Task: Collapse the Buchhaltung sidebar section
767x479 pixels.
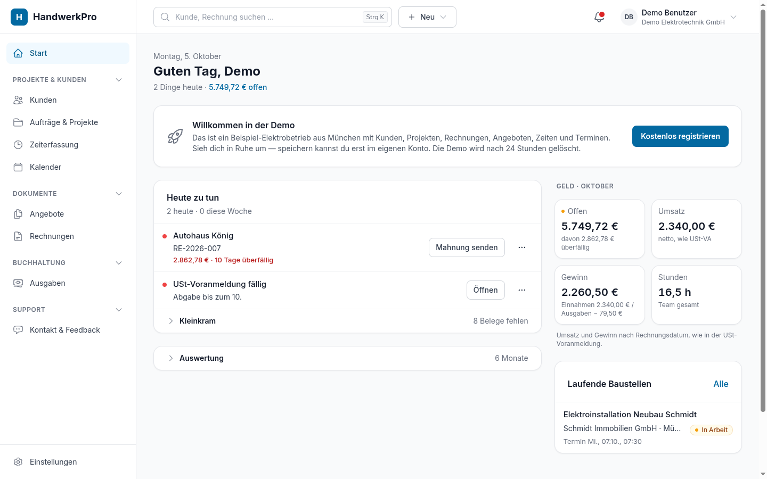Action: [119, 263]
